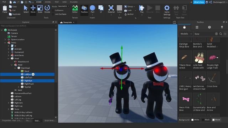The width and height of the screenshot is (228, 128).
Task: Expand the Torso node
Action: pyautogui.click(x=9, y=109)
